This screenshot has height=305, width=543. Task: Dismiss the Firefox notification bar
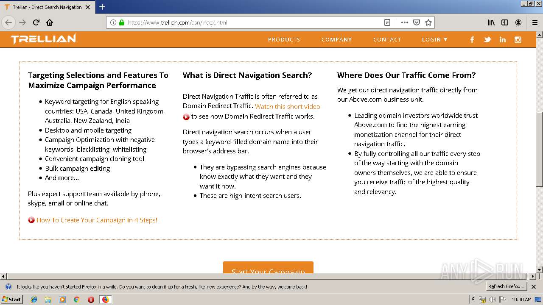coord(534,287)
